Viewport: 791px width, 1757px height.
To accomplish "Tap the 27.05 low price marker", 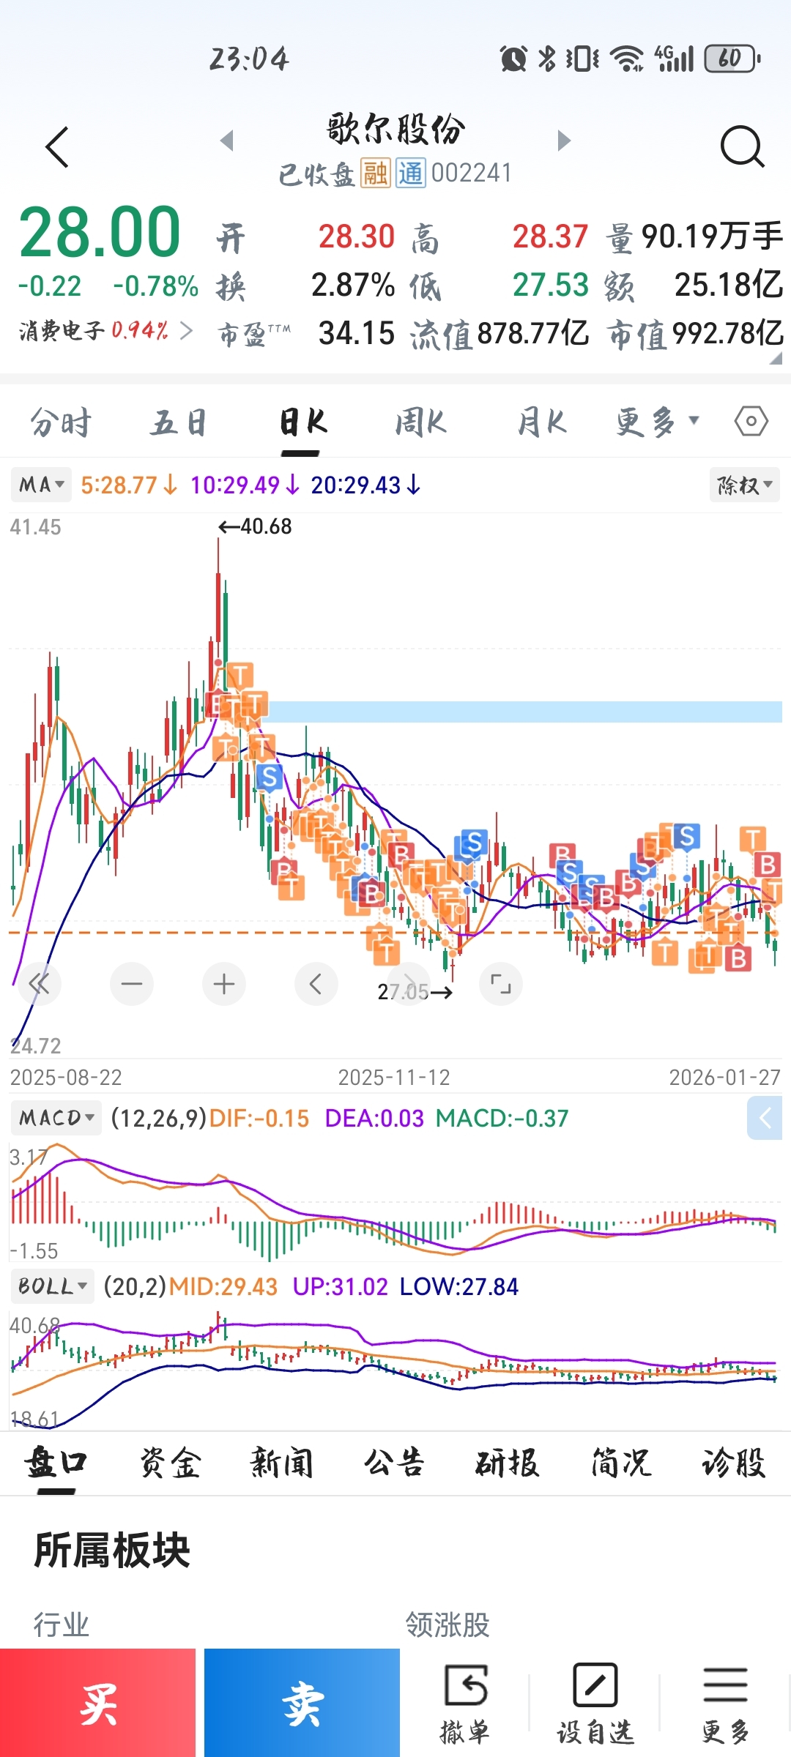I will click(415, 992).
